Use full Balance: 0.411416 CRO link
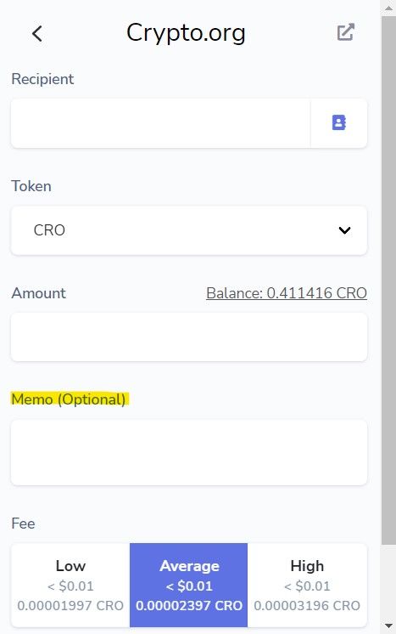 pos(287,292)
